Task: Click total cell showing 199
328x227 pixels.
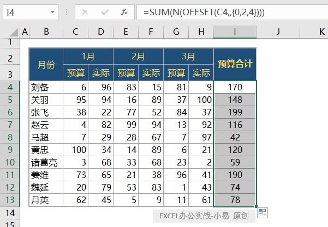Action: tap(235, 112)
